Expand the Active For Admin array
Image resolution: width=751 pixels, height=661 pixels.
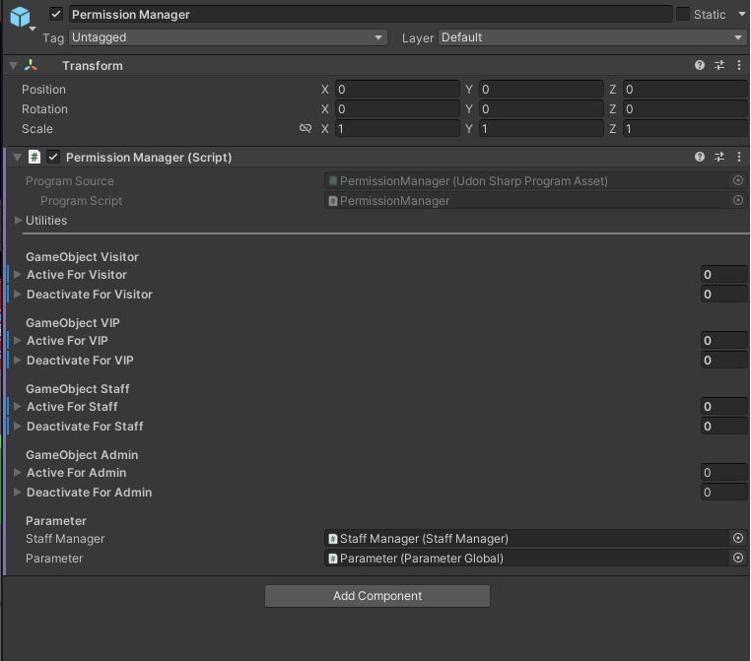pyautogui.click(x=18, y=473)
